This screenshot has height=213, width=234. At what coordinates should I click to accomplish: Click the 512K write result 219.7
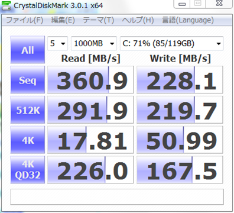pos(180,109)
